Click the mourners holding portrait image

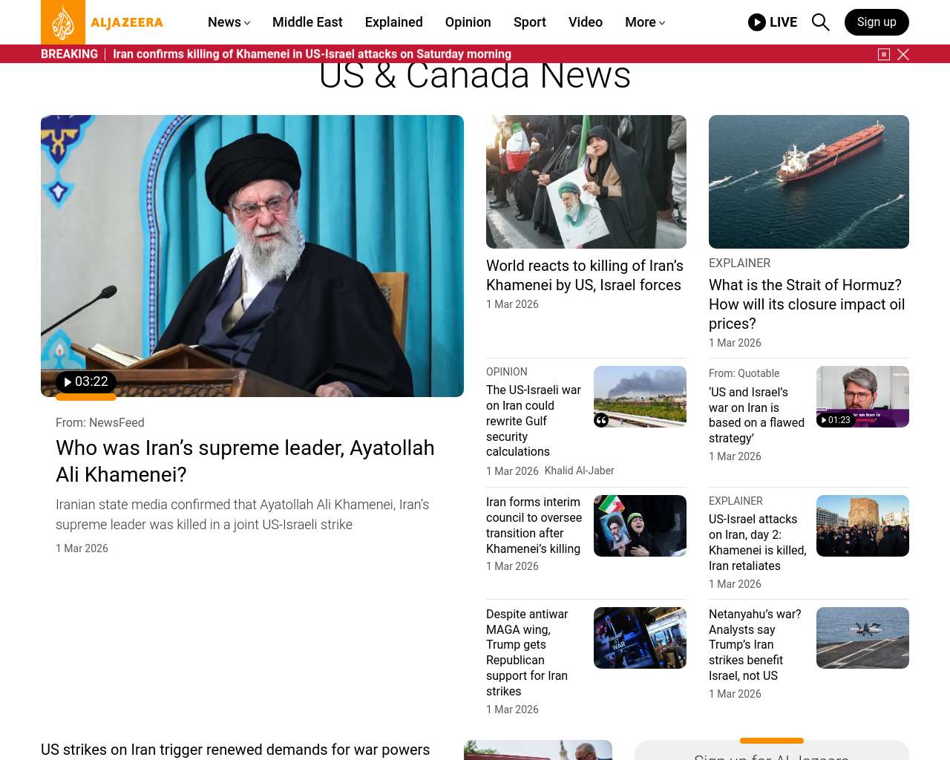(x=586, y=182)
